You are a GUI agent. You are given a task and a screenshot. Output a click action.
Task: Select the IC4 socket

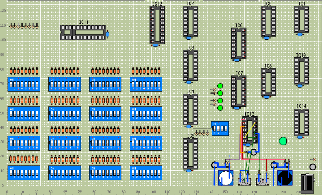coord(190,110)
